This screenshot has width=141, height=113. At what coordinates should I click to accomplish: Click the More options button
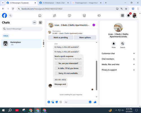[85, 38]
